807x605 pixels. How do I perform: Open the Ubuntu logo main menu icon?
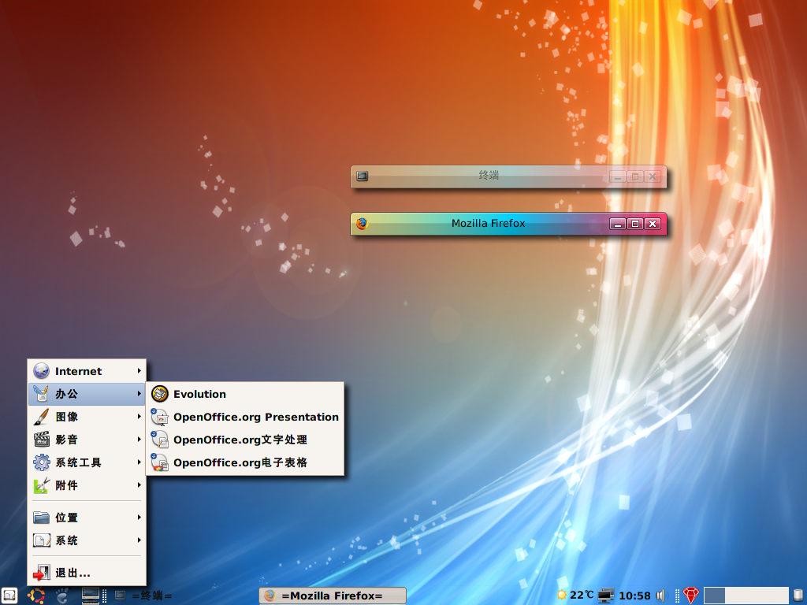pyautogui.click(x=36, y=596)
